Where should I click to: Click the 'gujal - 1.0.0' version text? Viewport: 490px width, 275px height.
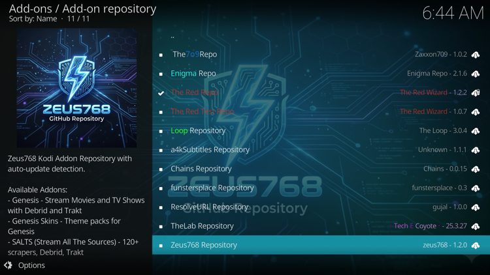tap(449, 207)
